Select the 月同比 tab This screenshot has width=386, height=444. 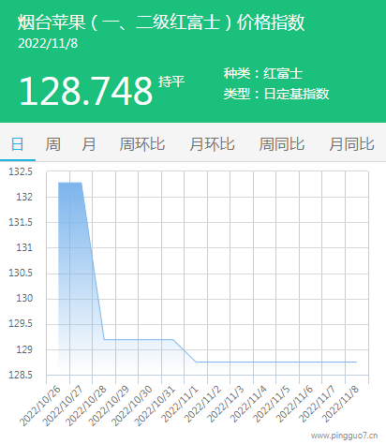pos(351,144)
